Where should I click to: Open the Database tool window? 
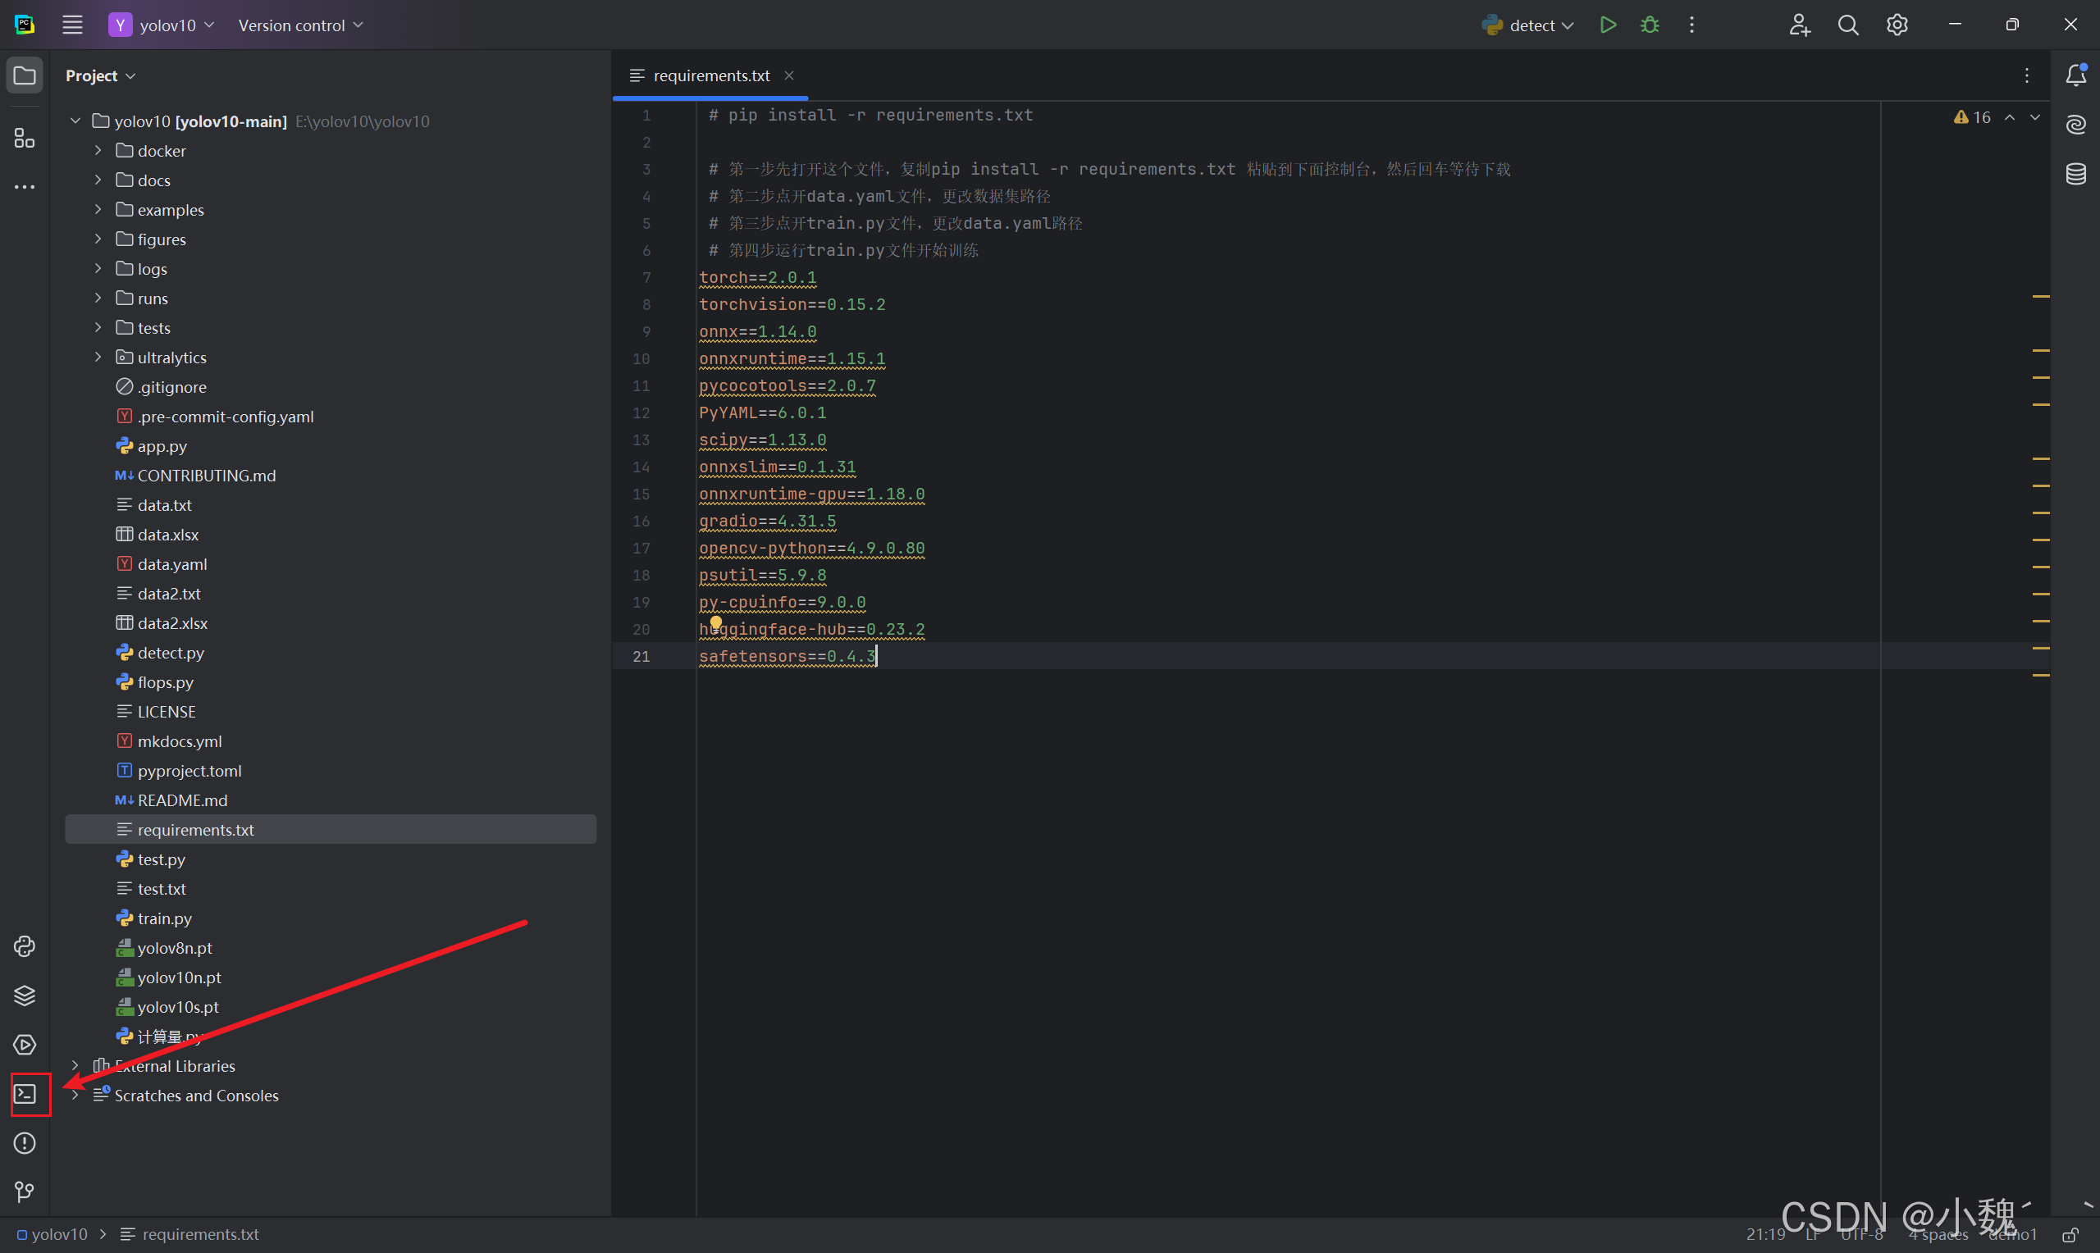click(x=2076, y=174)
